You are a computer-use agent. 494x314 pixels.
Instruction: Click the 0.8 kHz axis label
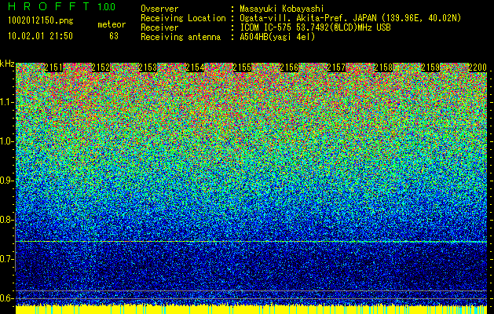click(x=6, y=220)
